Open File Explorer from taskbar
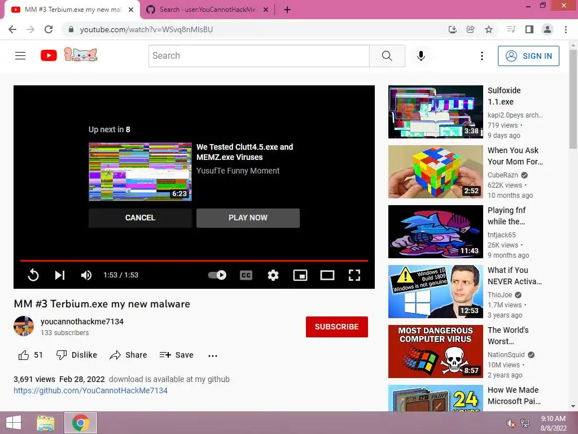Image resolution: width=578 pixels, height=434 pixels. 46,423
